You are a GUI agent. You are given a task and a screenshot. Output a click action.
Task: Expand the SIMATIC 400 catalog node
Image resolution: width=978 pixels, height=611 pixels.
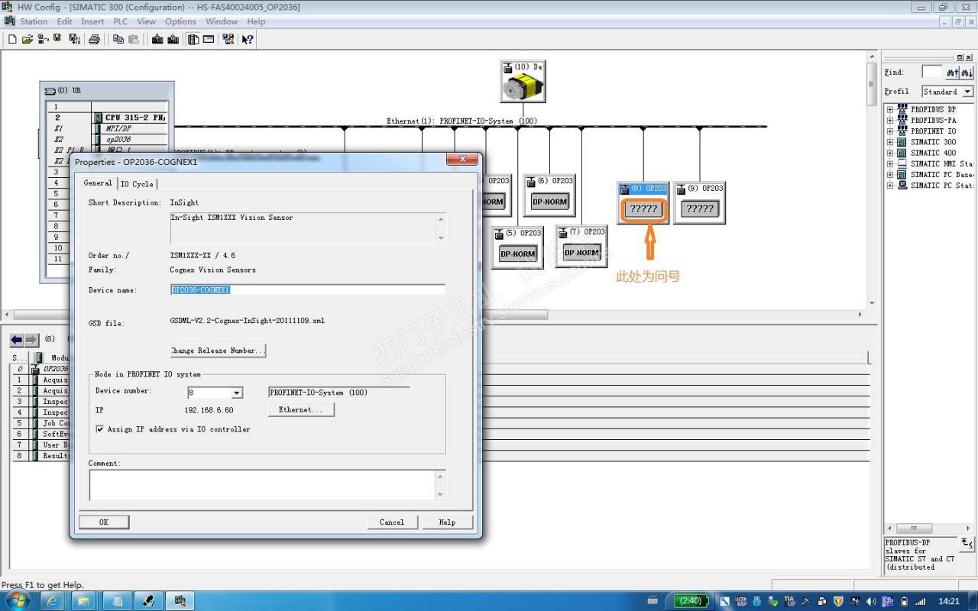[889, 153]
